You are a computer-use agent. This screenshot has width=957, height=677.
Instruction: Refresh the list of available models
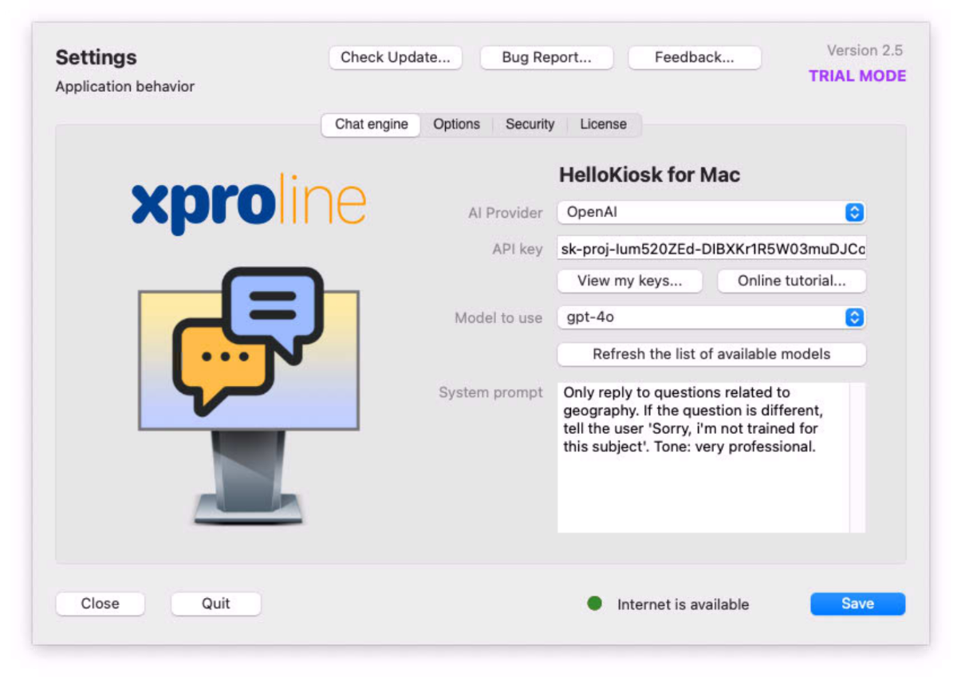point(711,354)
